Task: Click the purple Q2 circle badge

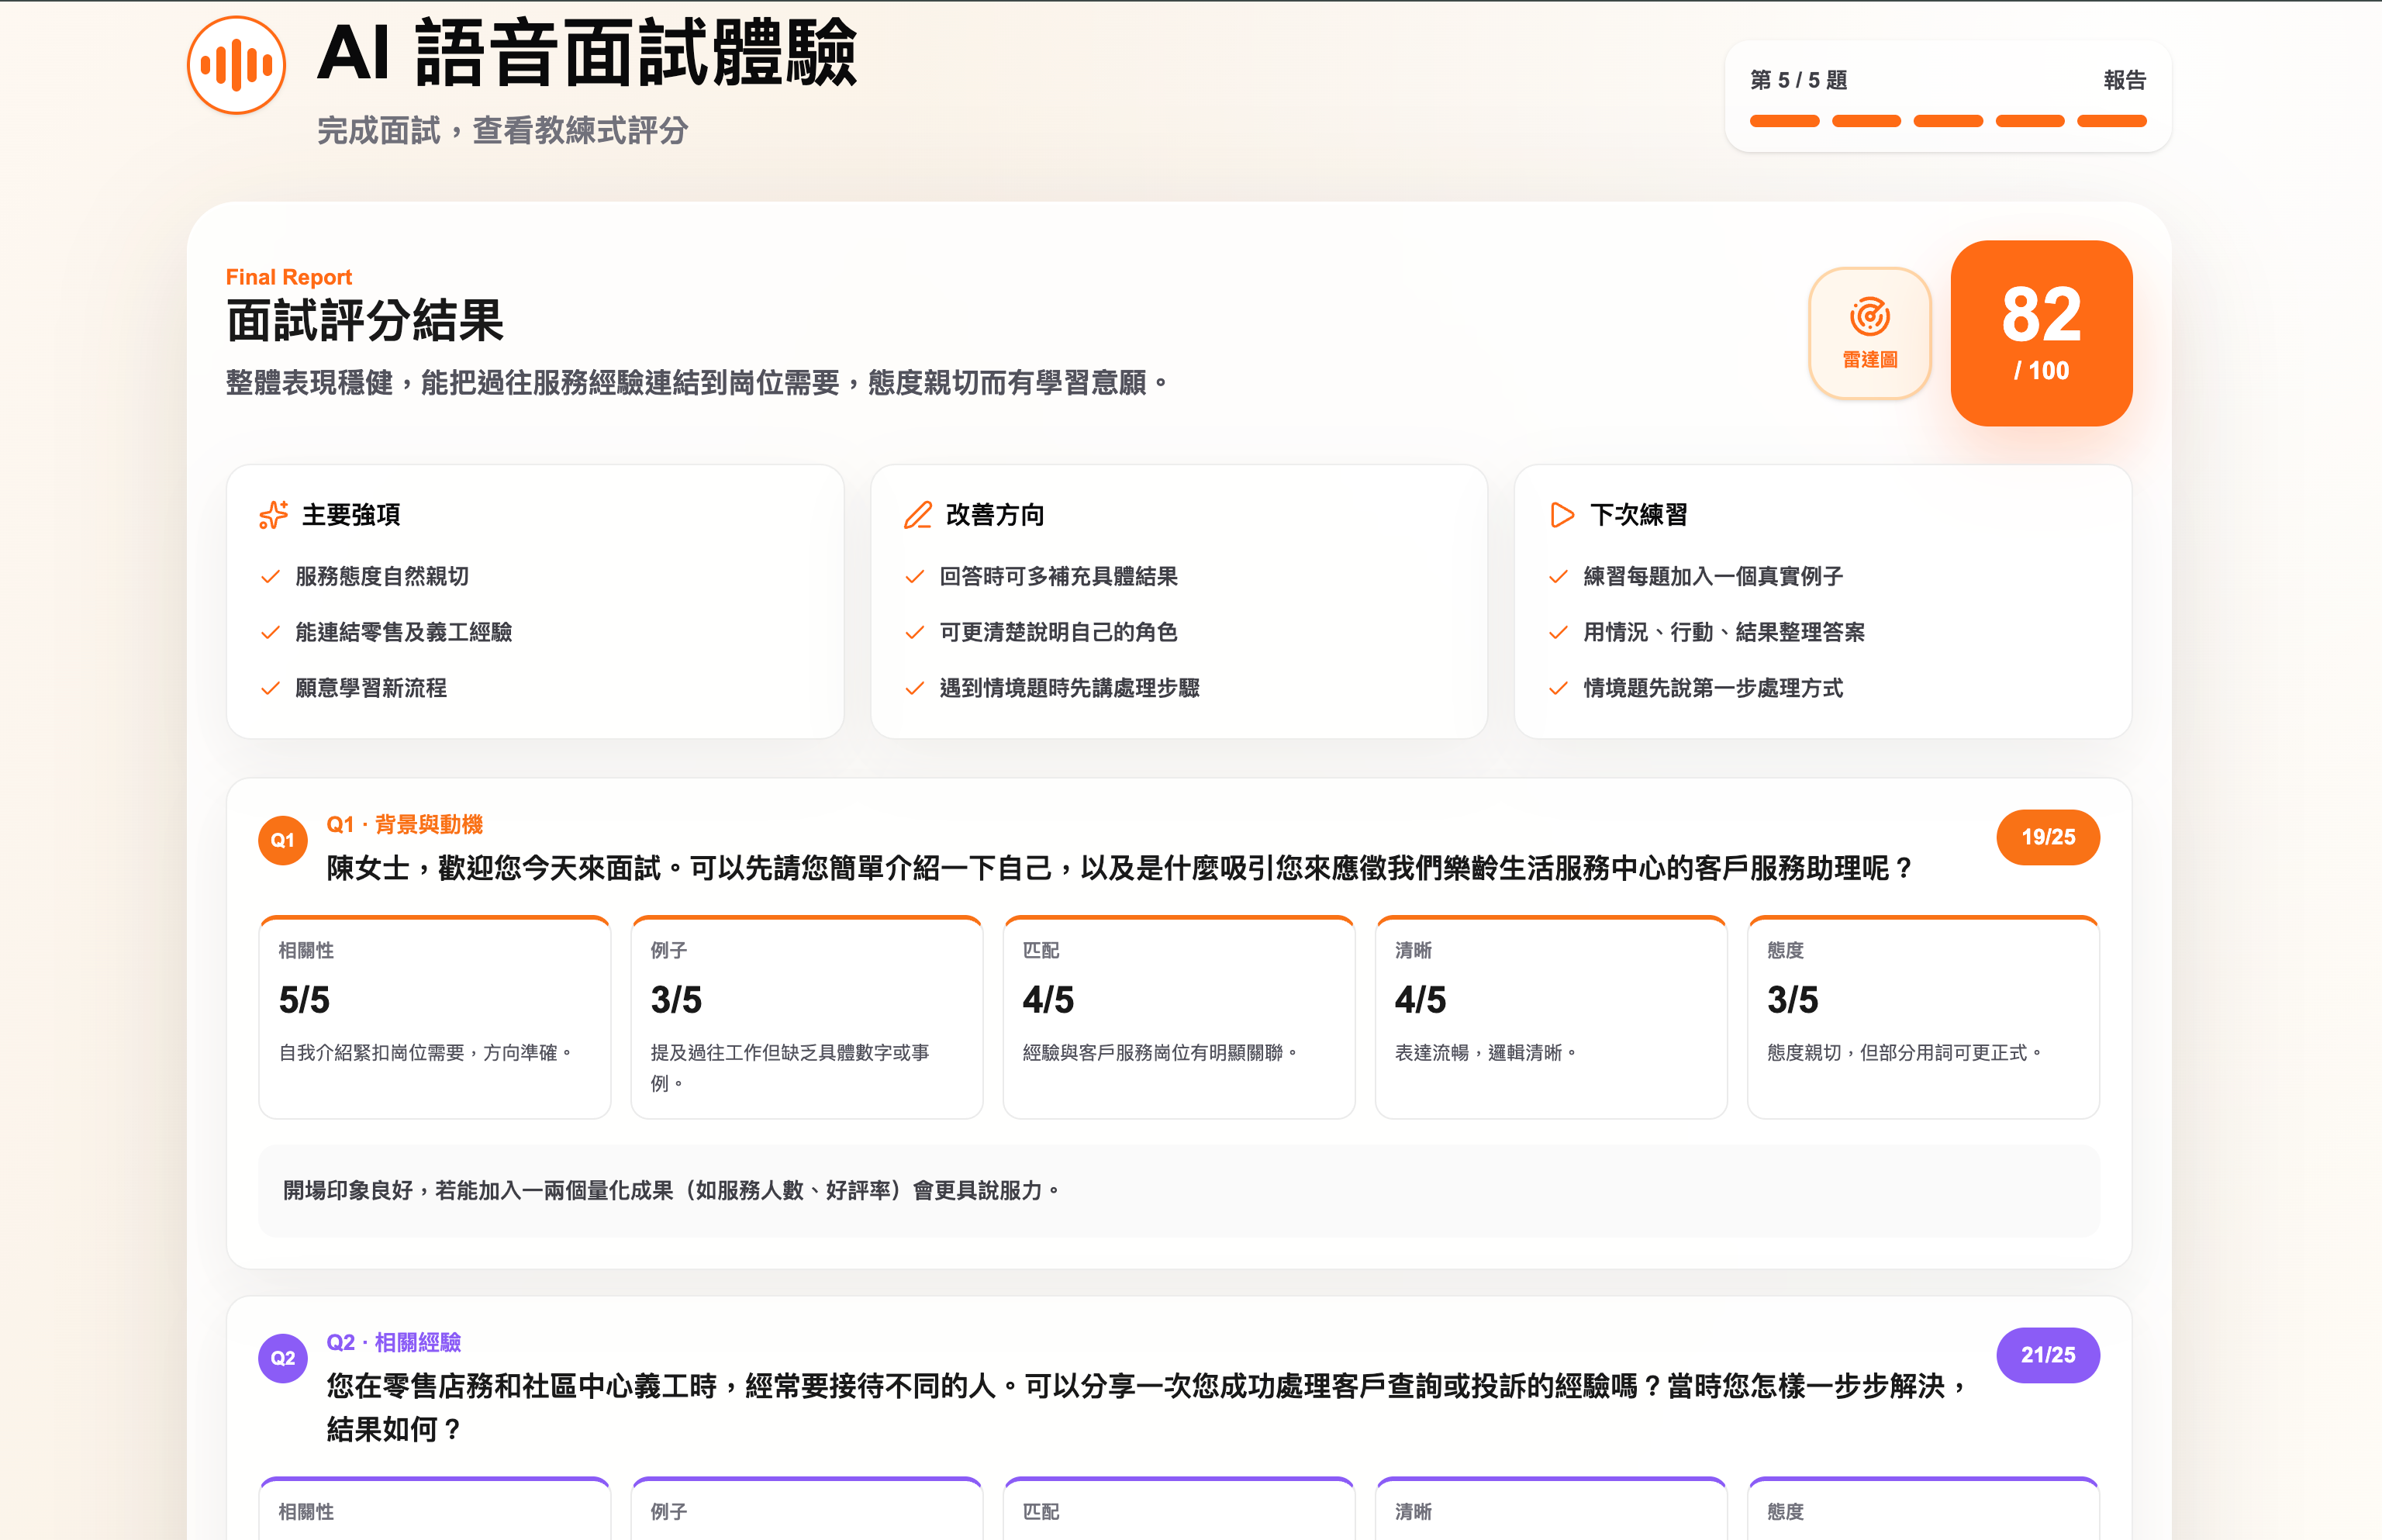Action: click(283, 1358)
